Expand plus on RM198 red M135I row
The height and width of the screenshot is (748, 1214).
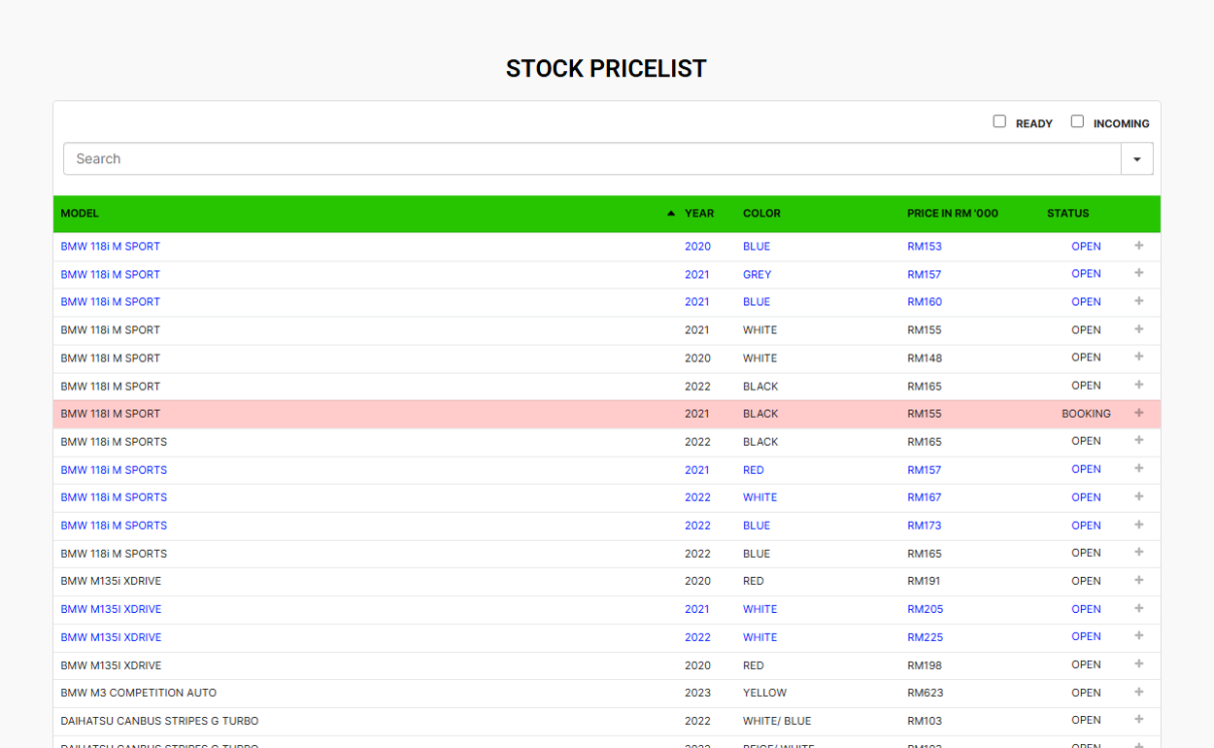click(1138, 664)
